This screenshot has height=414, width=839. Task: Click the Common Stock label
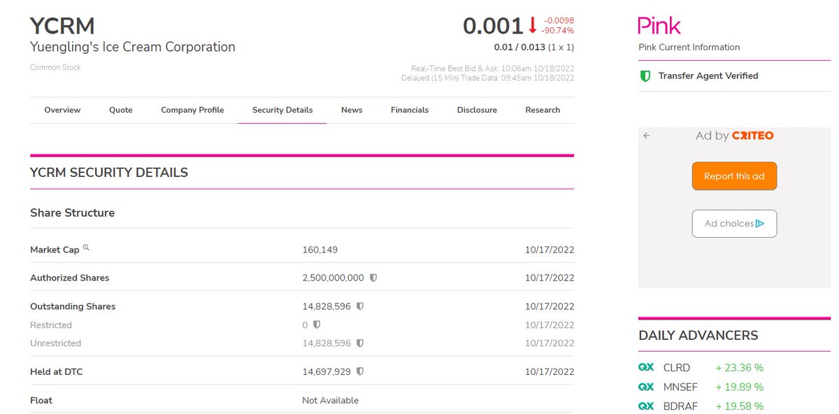tap(55, 68)
